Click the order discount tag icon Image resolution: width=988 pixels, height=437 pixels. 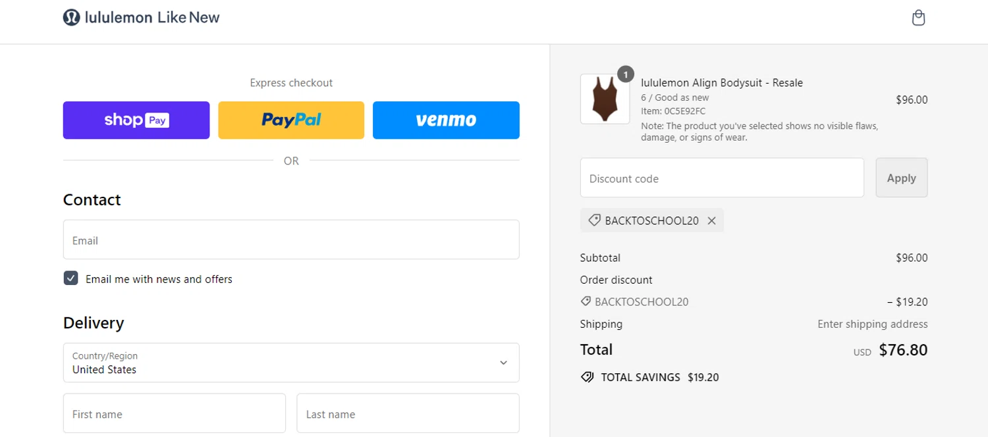pyautogui.click(x=586, y=301)
